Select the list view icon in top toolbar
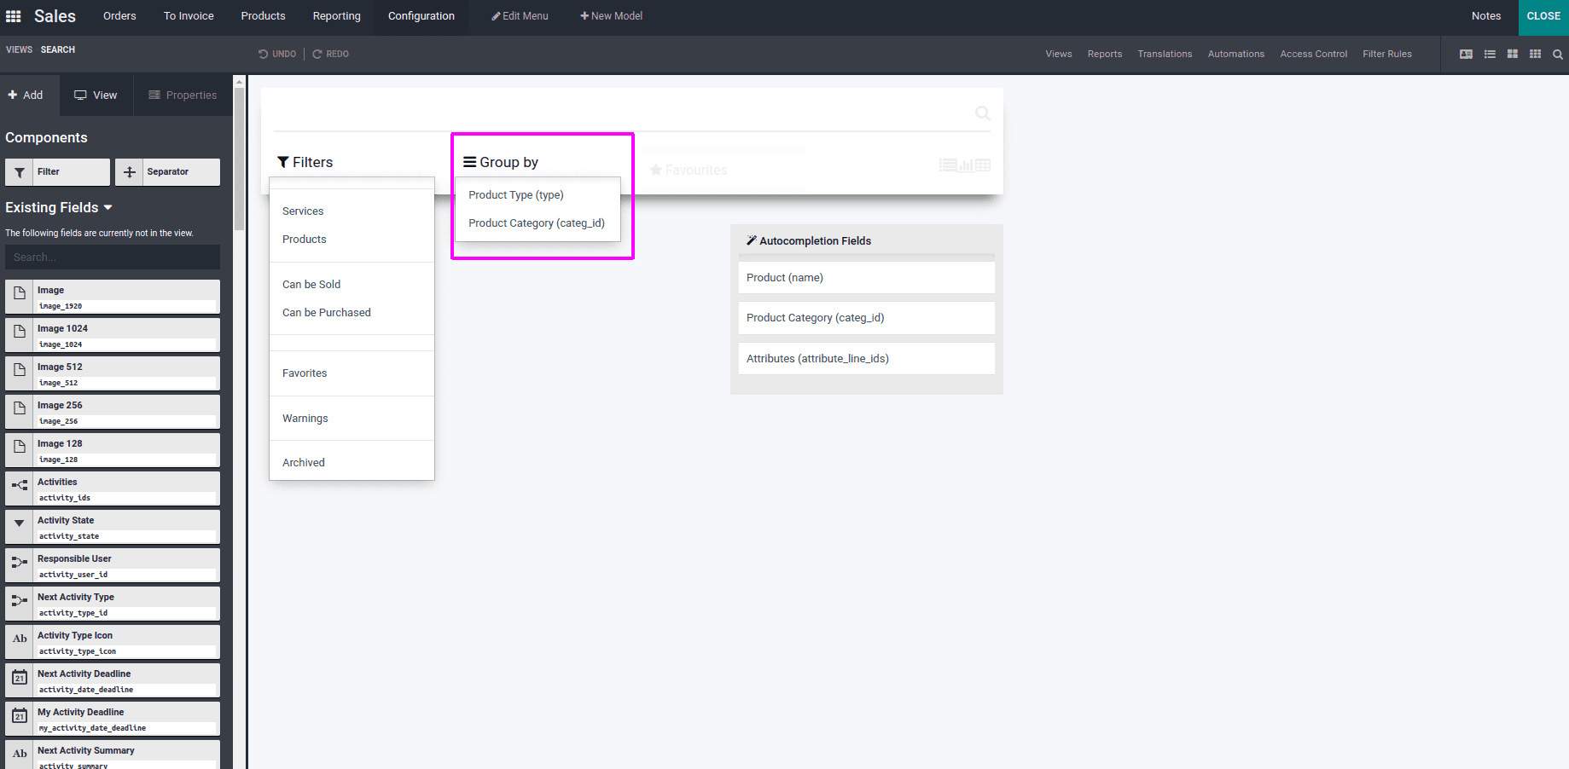The image size is (1569, 769). click(x=1491, y=54)
